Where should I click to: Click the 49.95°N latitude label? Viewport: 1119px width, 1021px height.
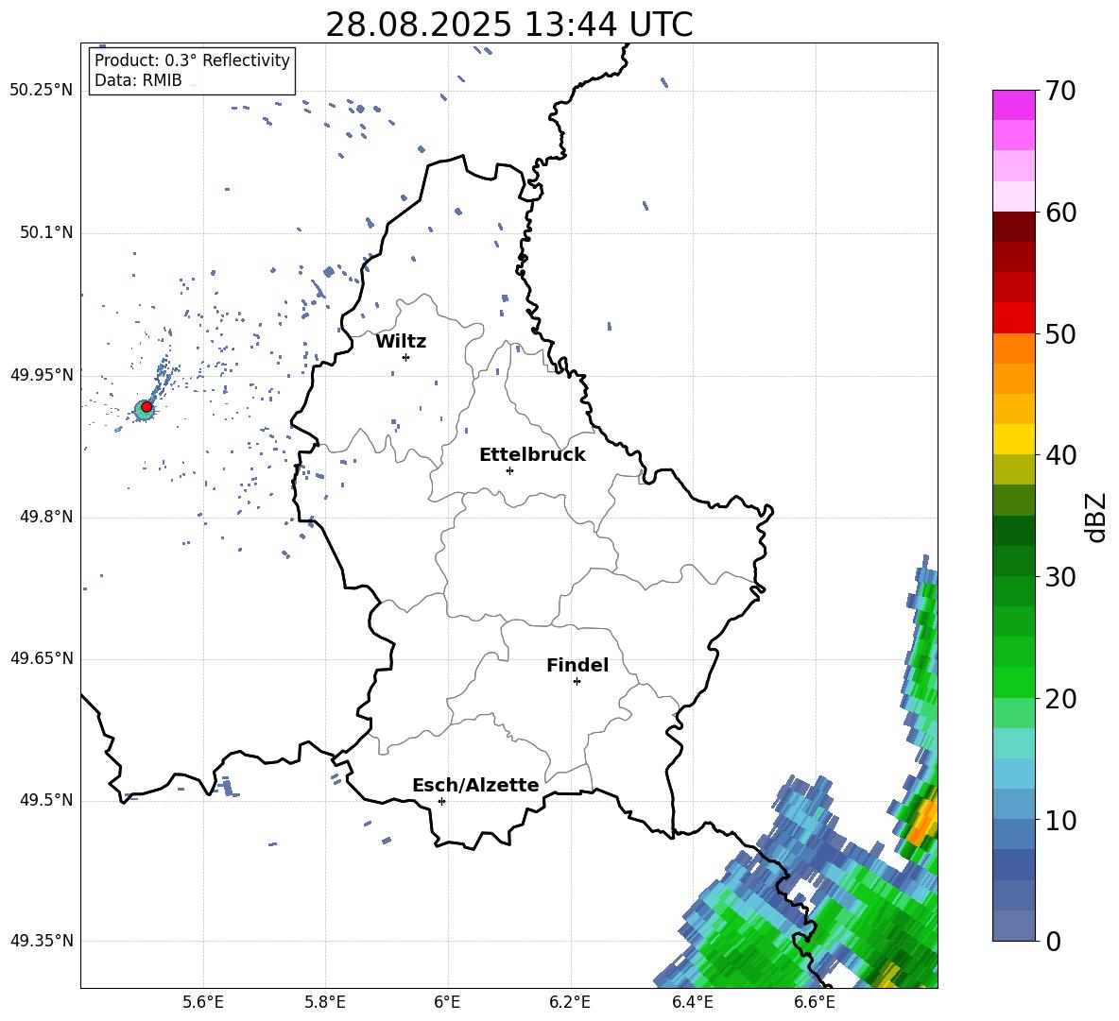point(42,375)
